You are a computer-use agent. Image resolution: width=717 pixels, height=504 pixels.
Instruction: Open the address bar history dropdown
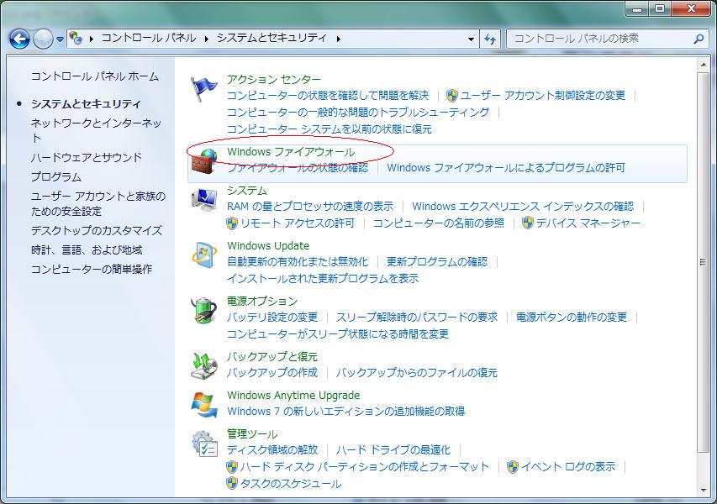coord(471,39)
